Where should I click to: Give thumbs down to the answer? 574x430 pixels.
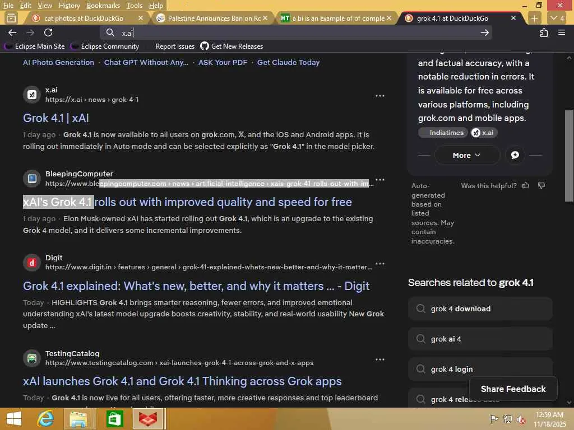pos(541,185)
